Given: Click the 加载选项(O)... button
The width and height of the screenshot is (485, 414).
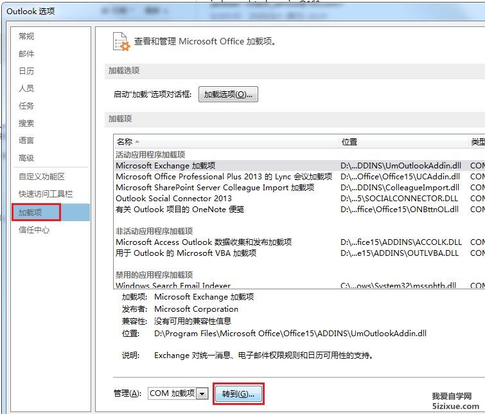Looking at the screenshot, I should [x=228, y=94].
